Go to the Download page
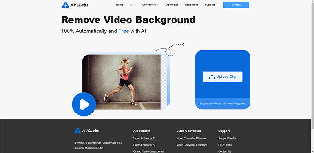Screen dimensions: 314x153 click(x=172, y=5)
